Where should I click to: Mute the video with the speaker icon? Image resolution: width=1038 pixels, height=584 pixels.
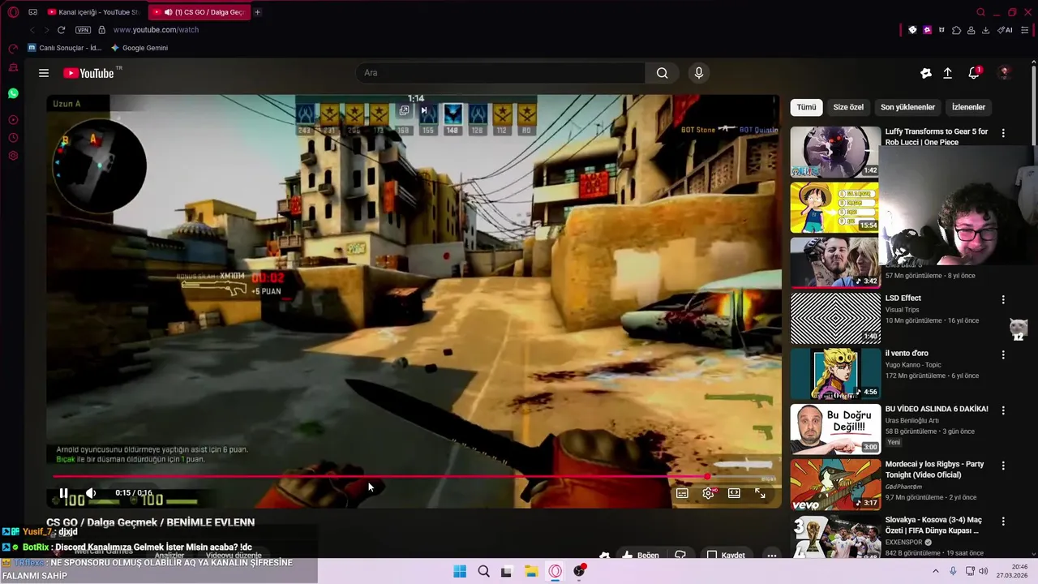91,493
